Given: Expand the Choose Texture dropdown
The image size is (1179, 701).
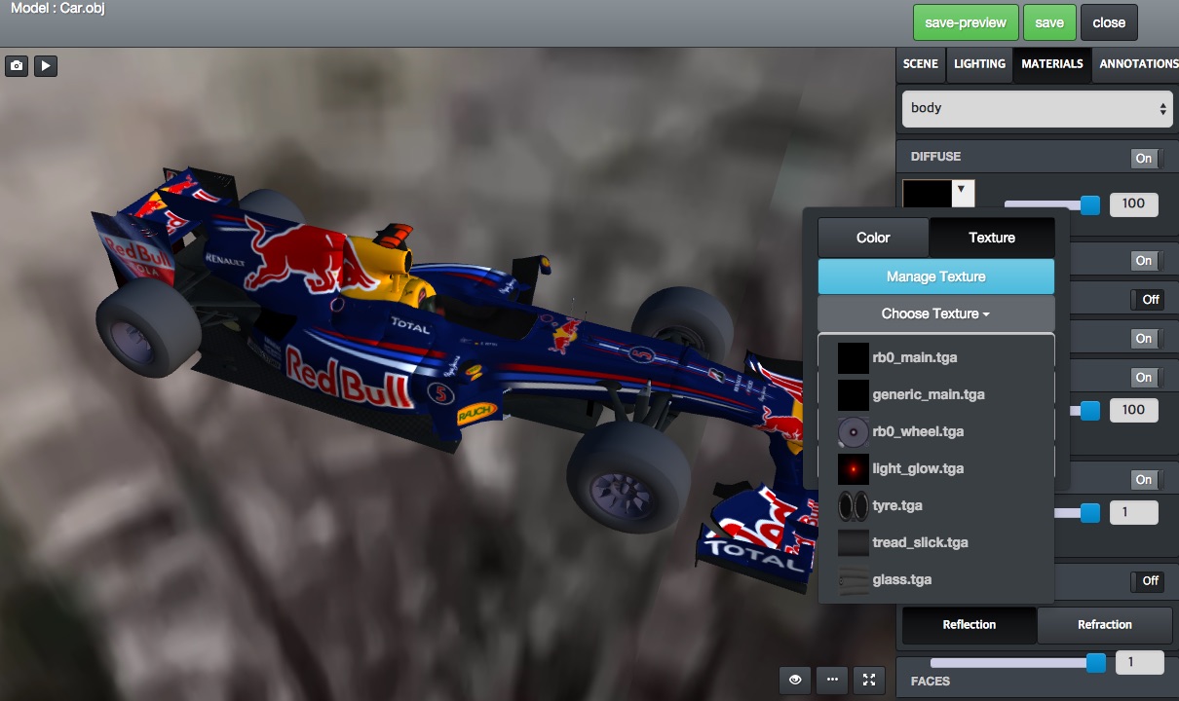Looking at the screenshot, I should click(x=936, y=314).
